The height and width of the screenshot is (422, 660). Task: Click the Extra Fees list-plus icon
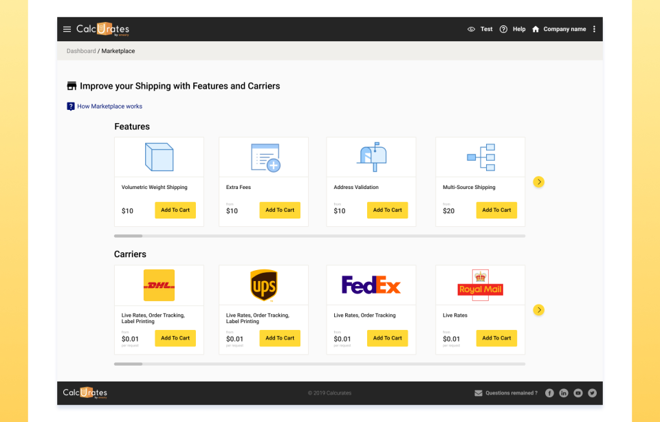tap(265, 158)
